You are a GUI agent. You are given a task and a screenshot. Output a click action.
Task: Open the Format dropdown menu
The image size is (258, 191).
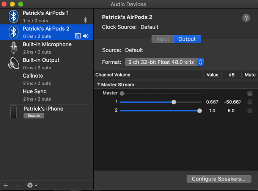click(164, 62)
